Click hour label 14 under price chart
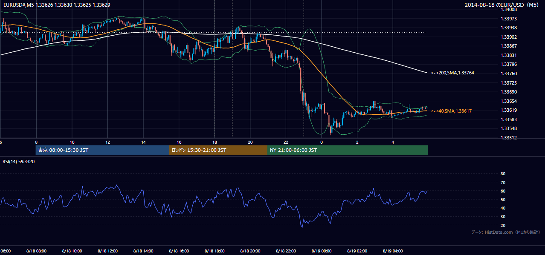545x255 pixels. [x=143, y=142]
